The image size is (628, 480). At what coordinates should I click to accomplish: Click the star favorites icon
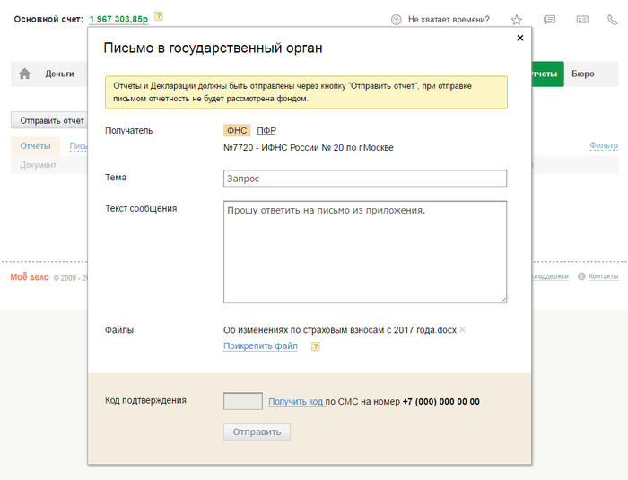[x=516, y=20]
